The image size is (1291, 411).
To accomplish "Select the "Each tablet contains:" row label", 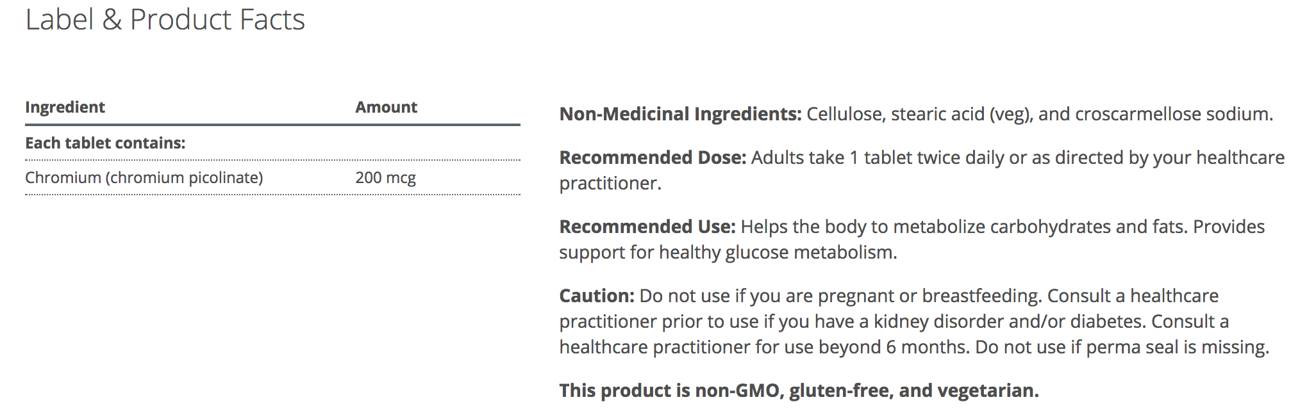I will tap(105, 143).
